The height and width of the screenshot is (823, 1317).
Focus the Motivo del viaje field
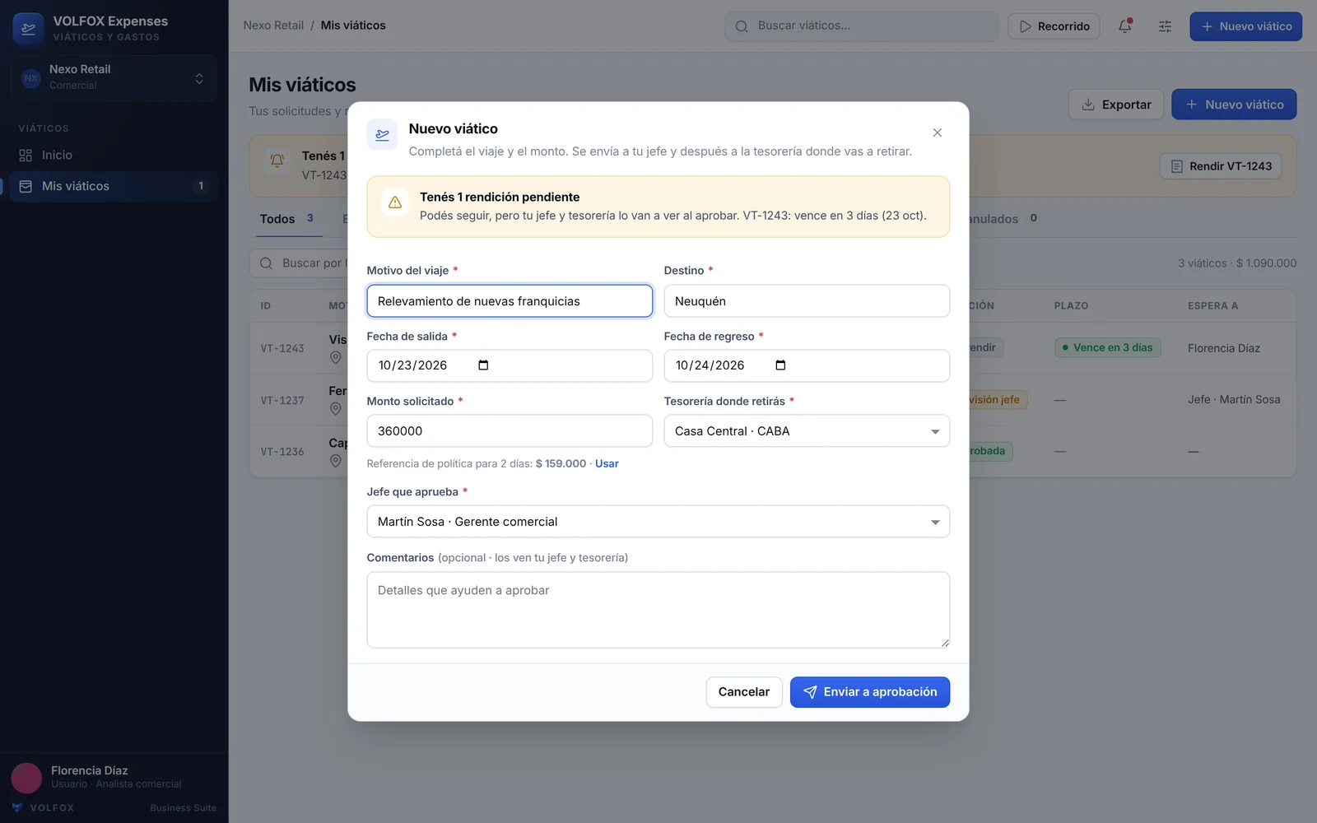tap(510, 301)
